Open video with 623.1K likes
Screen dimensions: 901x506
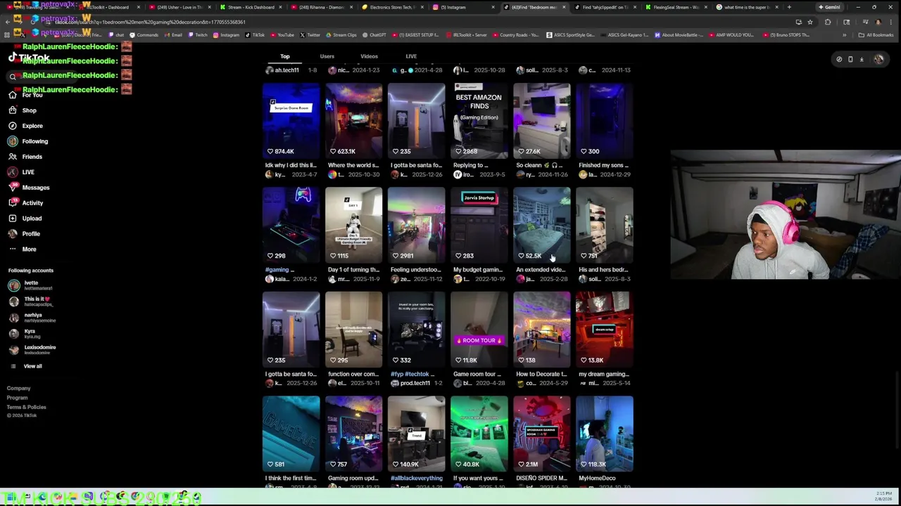pyautogui.click(x=353, y=121)
